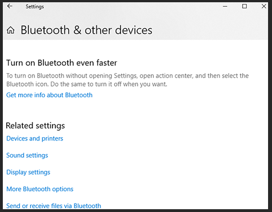Open Send or receive files via Bluetooth

(x=54, y=206)
